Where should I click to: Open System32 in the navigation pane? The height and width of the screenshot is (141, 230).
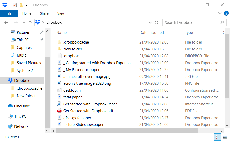point(25,70)
